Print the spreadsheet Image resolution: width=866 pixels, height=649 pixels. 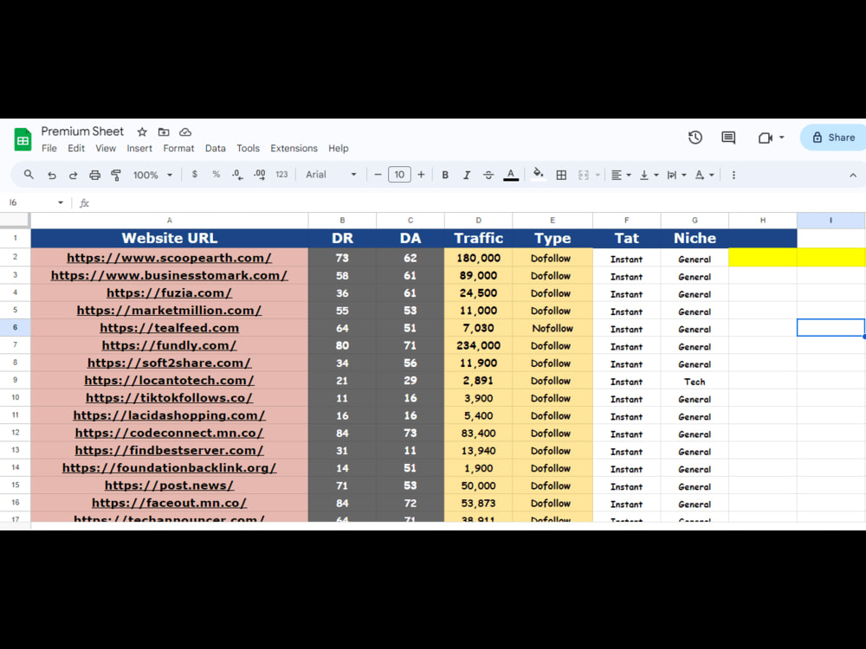95,175
